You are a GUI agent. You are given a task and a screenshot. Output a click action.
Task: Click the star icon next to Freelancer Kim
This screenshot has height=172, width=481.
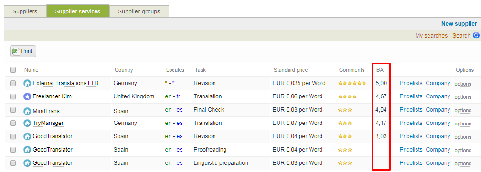click(x=27, y=96)
